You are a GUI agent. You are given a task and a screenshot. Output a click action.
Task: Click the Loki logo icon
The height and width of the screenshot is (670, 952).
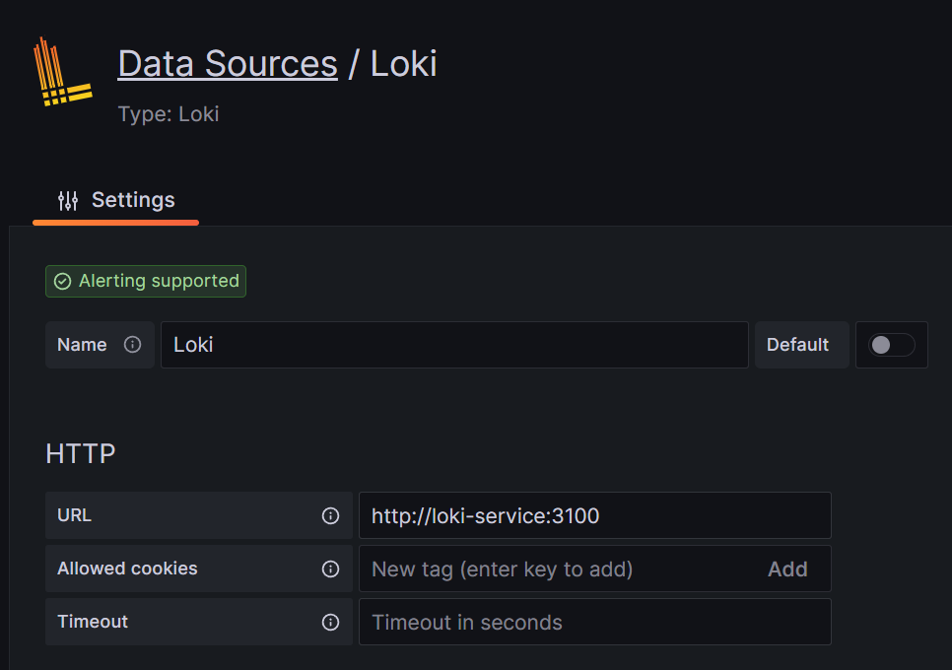click(x=62, y=72)
